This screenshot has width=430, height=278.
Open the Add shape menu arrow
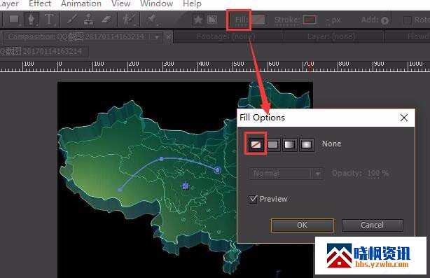(385, 20)
